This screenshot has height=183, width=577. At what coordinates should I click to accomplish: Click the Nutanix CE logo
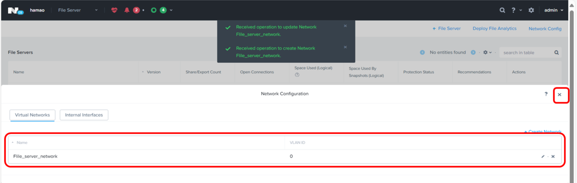[15, 10]
